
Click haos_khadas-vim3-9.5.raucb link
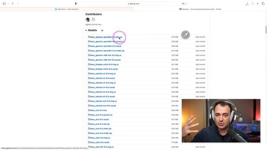click(x=104, y=69)
